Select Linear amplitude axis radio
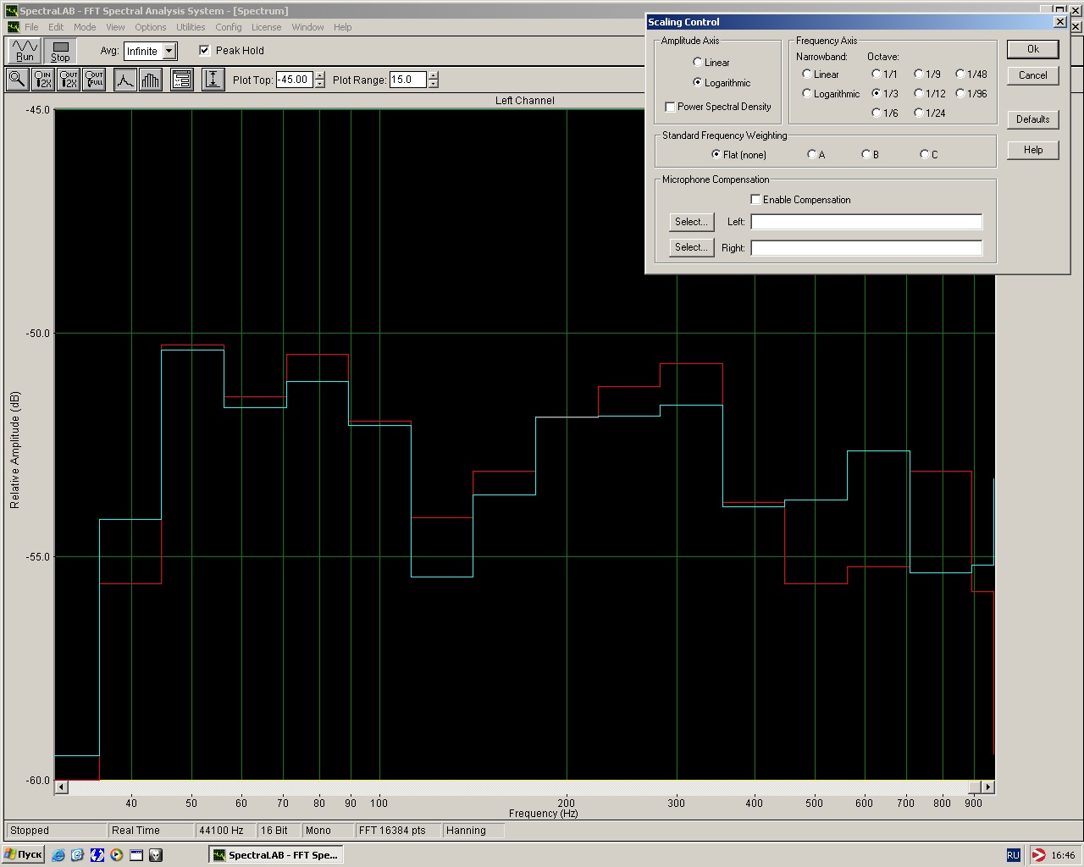Image resolution: width=1084 pixels, height=867 pixels. point(698,63)
